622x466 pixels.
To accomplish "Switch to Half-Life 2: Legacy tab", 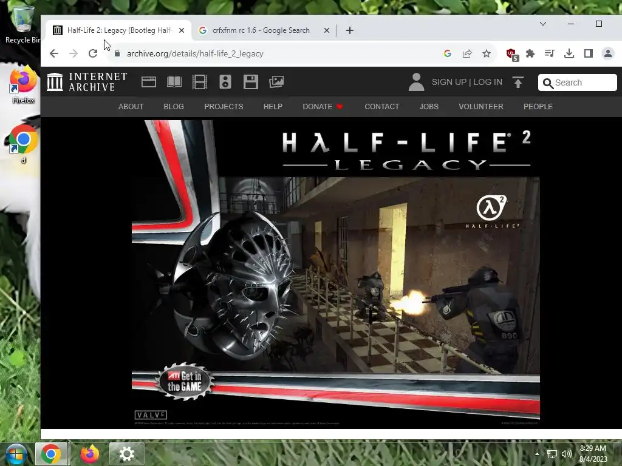I will tap(118, 30).
